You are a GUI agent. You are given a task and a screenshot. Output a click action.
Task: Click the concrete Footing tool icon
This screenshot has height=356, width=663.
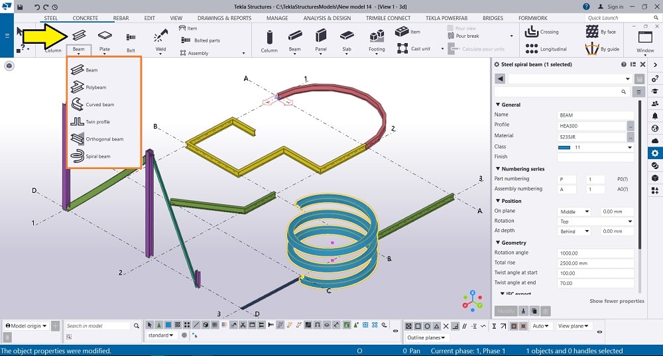click(x=377, y=35)
